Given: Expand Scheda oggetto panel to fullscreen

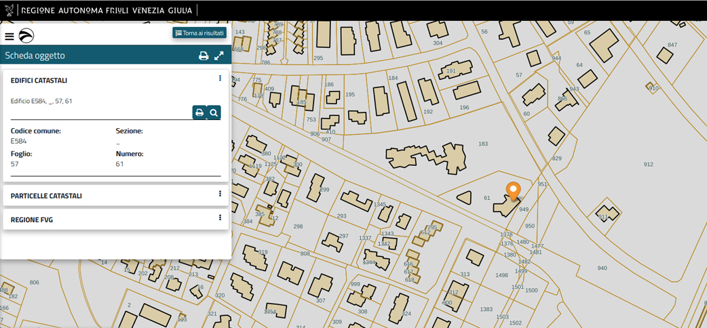Looking at the screenshot, I should (x=219, y=56).
